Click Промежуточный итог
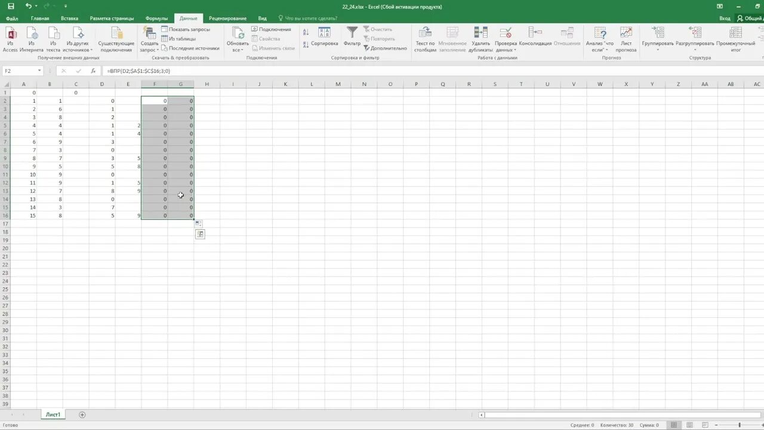This screenshot has height=430, width=764. point(736,40)
